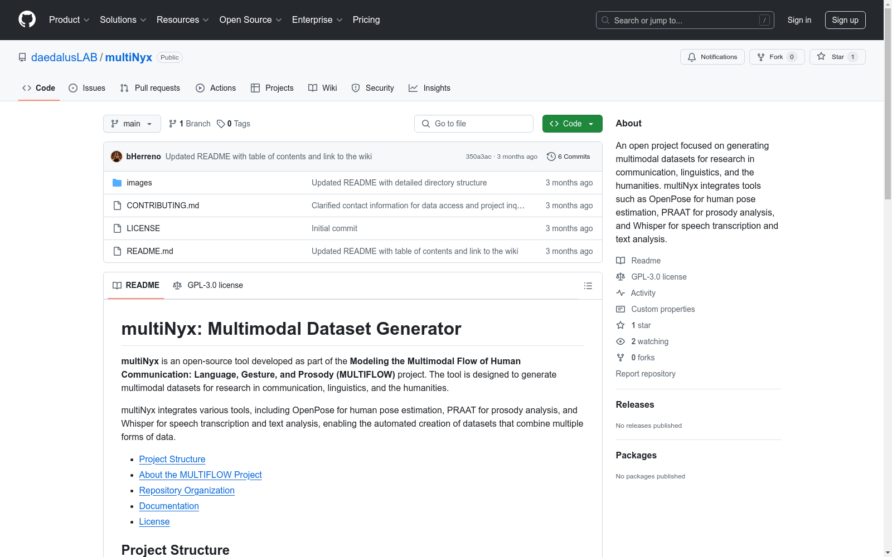Click the bell icon in Notifications
The height and width of the screenshot is (557, 892).
692,57
